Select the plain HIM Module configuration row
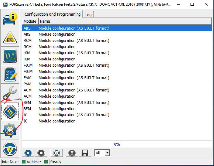Screen dimensions: 214x166 click(117, 59)
